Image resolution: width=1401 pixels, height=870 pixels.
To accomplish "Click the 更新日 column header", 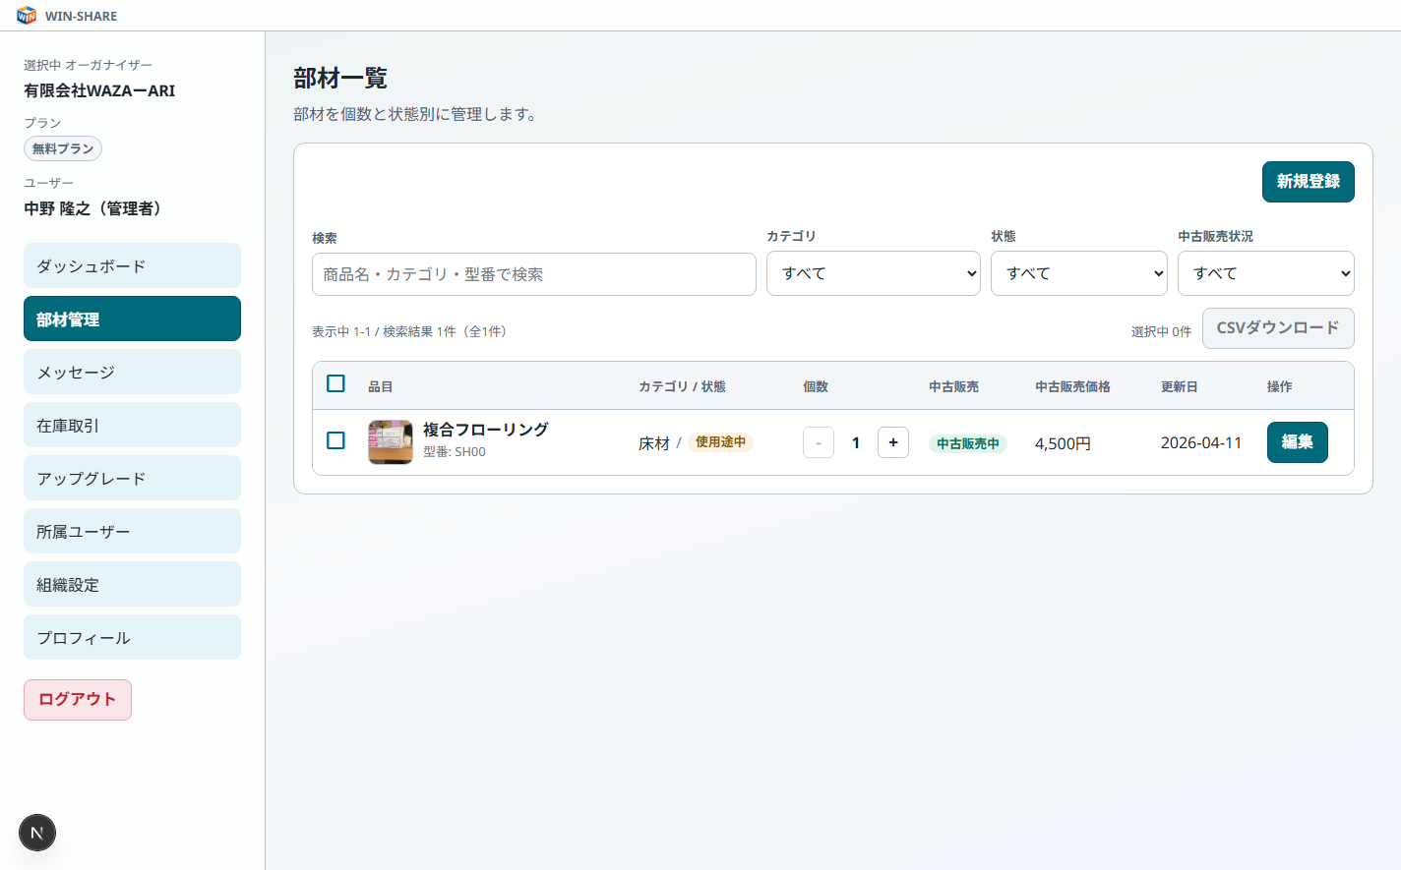I will pyautogui.click(x=1180, y=387).
